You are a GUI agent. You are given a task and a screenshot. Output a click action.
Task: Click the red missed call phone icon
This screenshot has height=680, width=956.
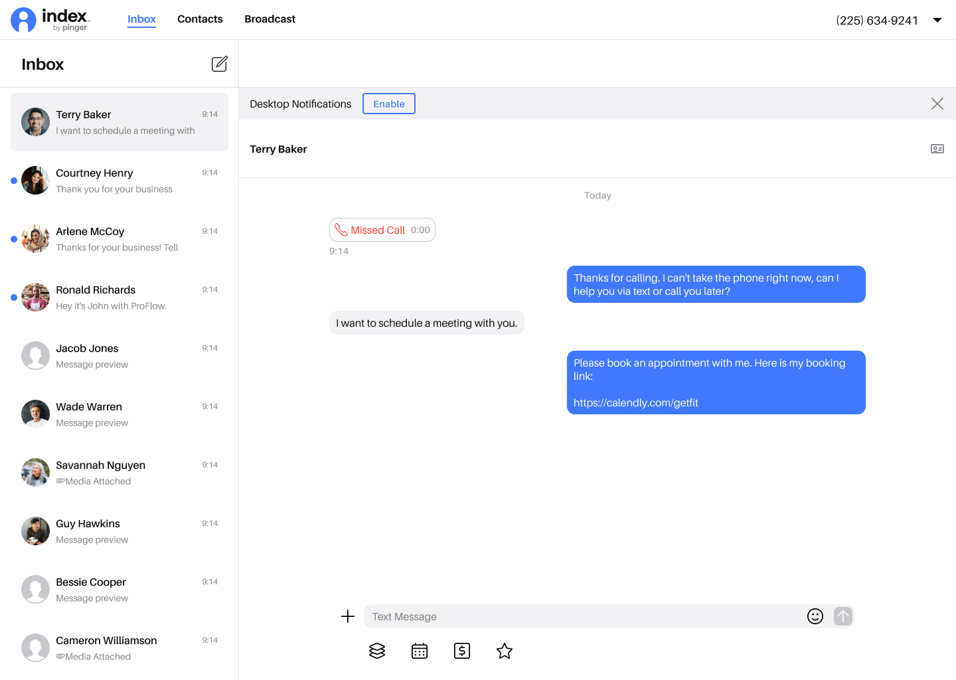pos(341,230)
